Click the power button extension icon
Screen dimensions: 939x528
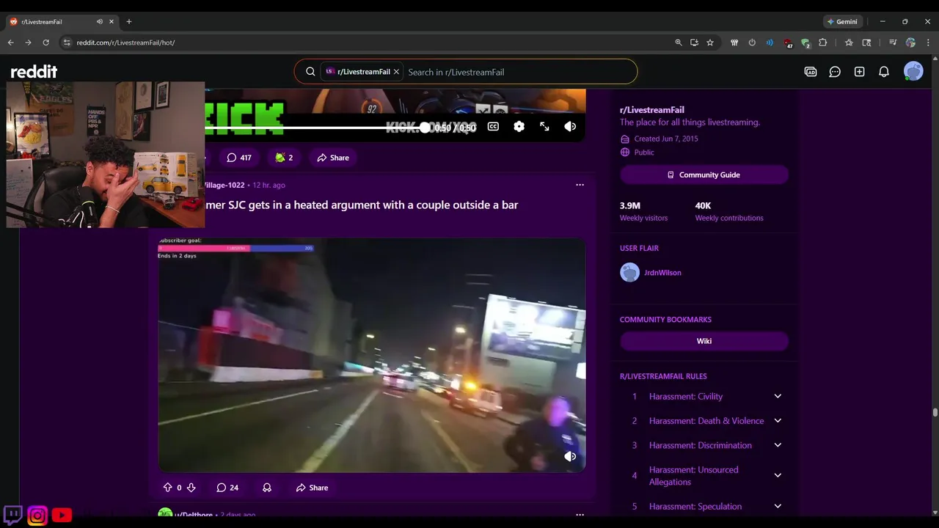click(x=752, y=43)
